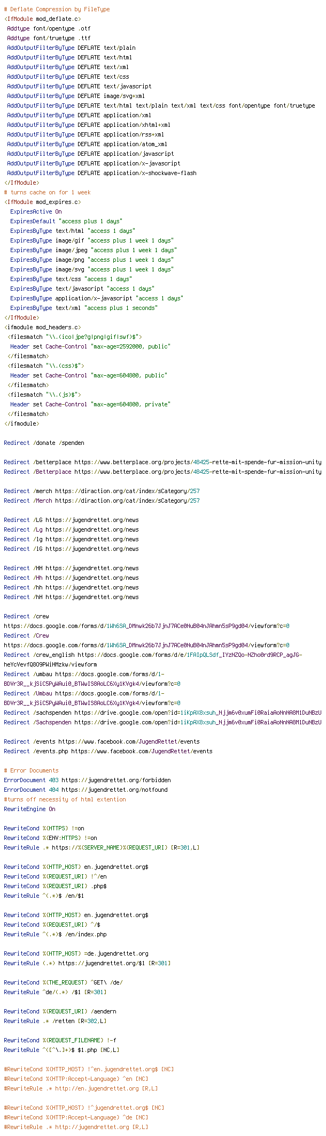
Task: Click the RewriteRule ending in '$1.php [NC,L]'
Action: [x=61, y=1050]
